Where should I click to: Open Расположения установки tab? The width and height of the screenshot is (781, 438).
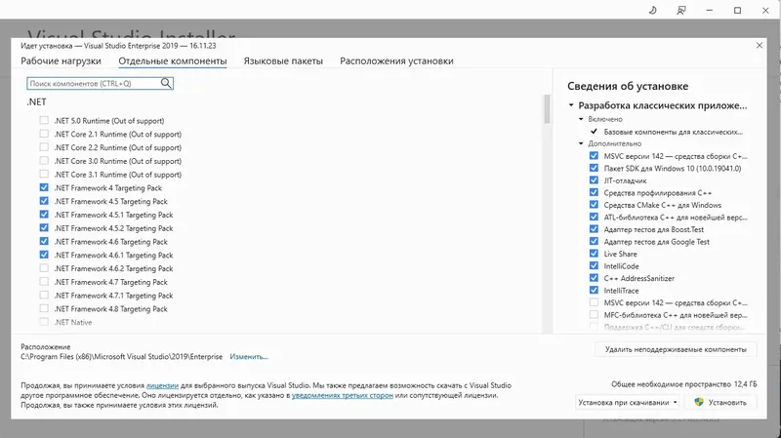pyautogui.click(x=396, y=60)
